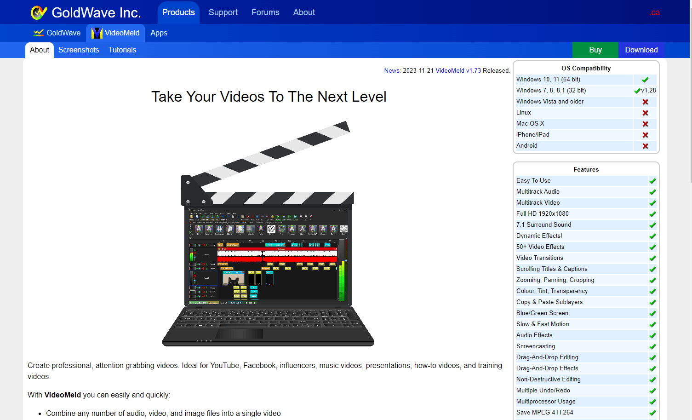Screen dimensions: 692x420
Task: Click the GoldWave product icon in subnav
Action: (39, 33)
